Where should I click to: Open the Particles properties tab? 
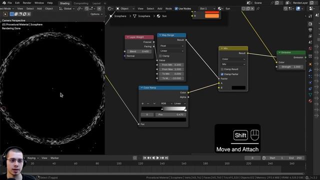[x=310, y=76]
